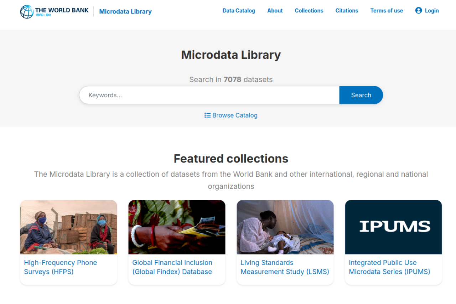Open the Global Findex money-hands thumbnail
456x304 pixels.
point(177,227)
